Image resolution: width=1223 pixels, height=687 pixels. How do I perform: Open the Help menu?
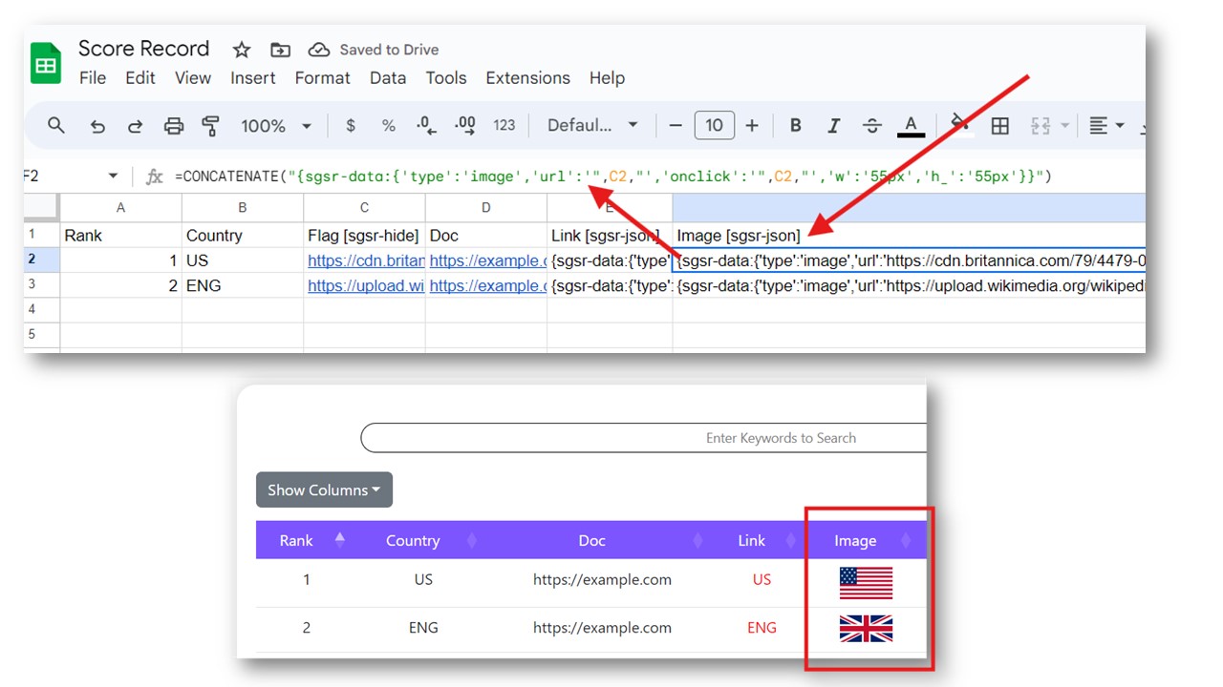(x=607, y=78)
